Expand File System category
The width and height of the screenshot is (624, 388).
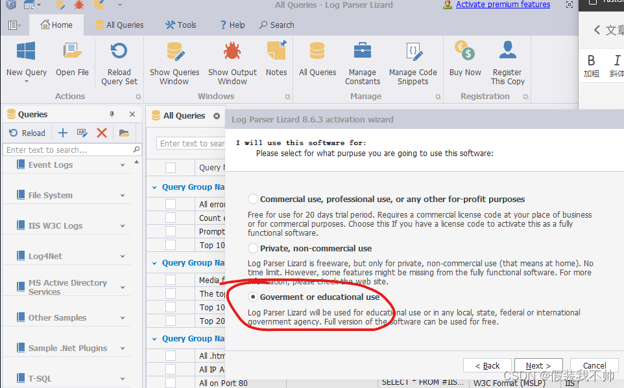[x=123, y=195]
